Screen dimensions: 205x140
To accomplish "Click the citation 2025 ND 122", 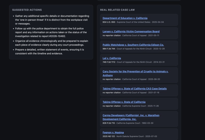I will tap(109, 136).
